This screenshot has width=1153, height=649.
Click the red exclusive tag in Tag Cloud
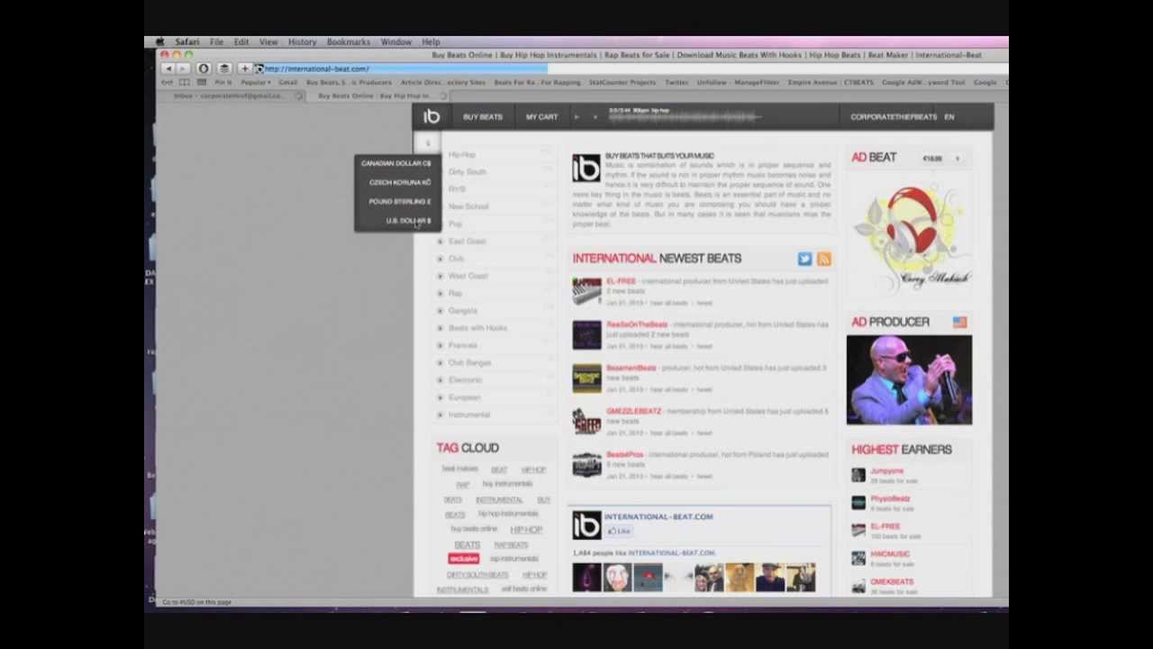[x=464, y=559]
